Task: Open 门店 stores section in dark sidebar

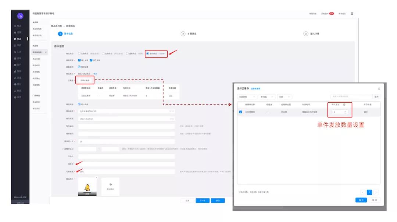Action: (x=18, y=52)
